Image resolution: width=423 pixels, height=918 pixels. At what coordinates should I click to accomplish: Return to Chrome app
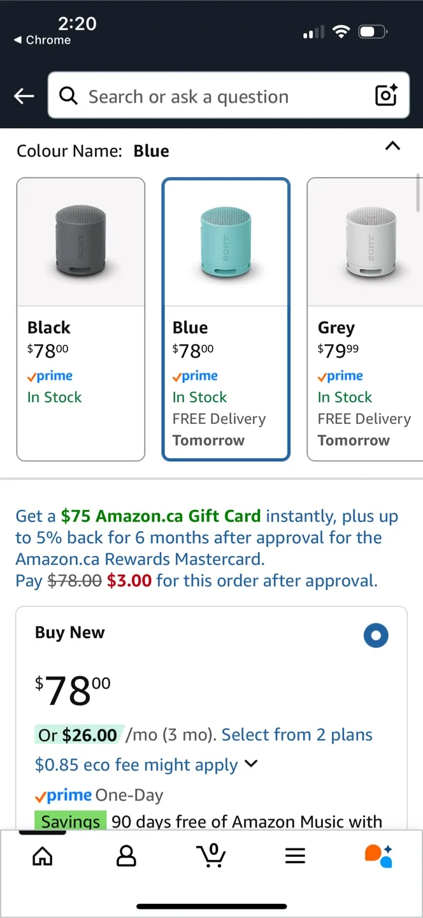42,40
